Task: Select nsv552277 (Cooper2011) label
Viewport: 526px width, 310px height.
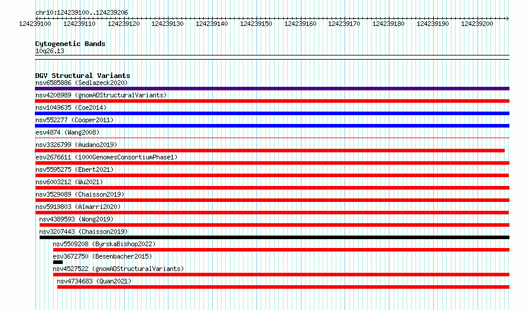Action: tap(74, 120)
